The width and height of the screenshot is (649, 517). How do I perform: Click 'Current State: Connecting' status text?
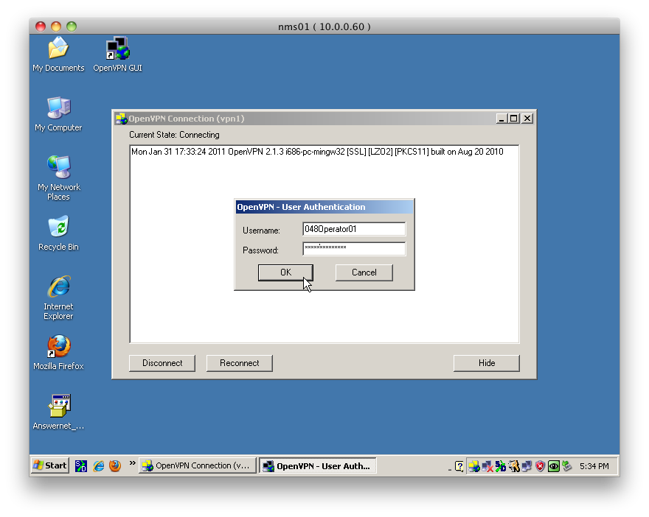[x=174, y=135]
